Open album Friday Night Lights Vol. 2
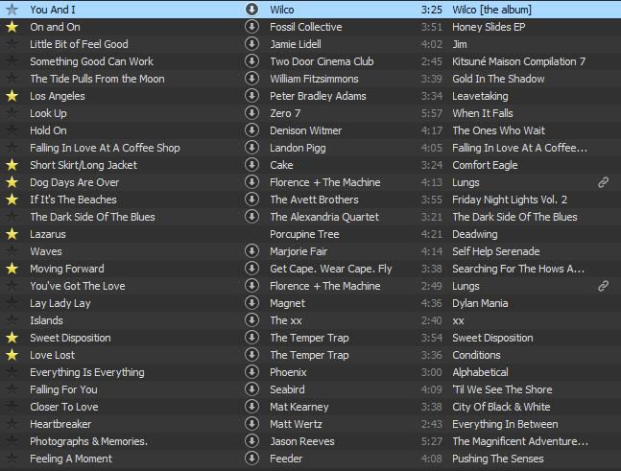 (510, 200)
